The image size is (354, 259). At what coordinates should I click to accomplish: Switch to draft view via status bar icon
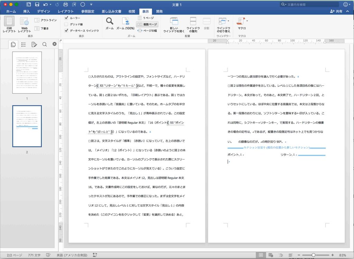tap(290, 255)
